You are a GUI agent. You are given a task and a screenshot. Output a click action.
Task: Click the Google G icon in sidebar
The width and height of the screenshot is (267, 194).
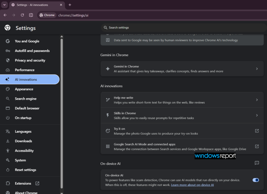coord(8,41)
